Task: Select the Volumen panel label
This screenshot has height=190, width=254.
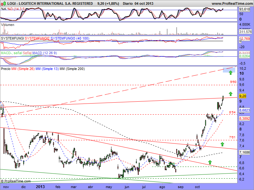Action: click(7, 25)
